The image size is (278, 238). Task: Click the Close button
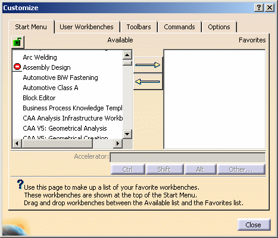254,225
